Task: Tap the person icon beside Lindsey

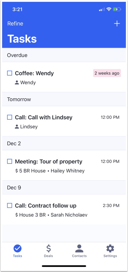Action: pyautogui.click(x=17, y=127)
